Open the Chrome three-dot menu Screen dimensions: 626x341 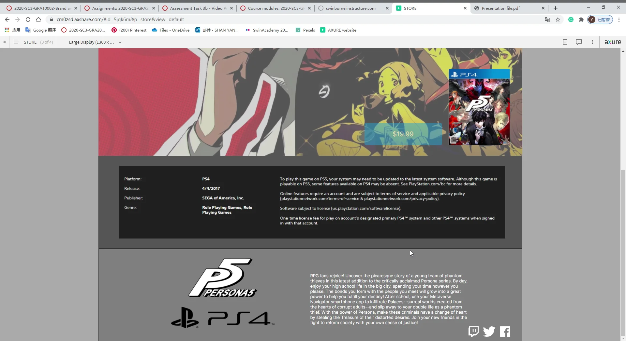[619, 20]
